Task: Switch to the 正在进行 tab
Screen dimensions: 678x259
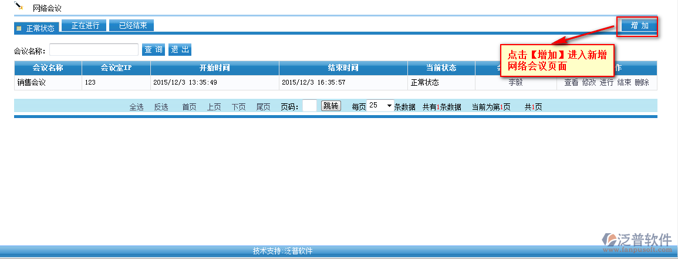Action: tap(84, 25)
